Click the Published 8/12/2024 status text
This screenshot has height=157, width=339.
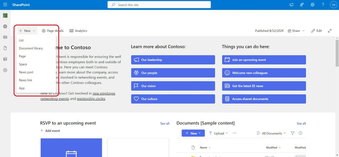click(269, 31)
